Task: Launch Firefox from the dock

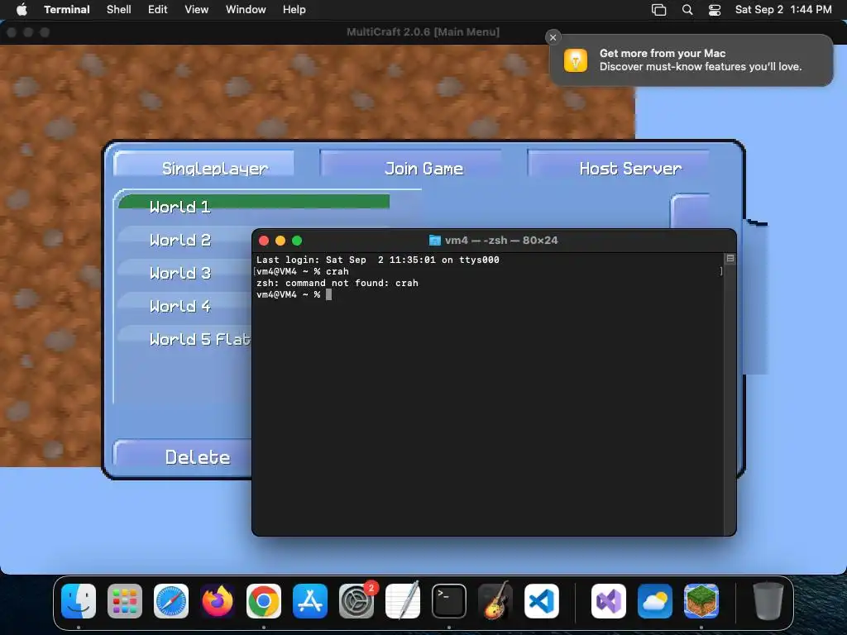Action: [x=218, y=600]
